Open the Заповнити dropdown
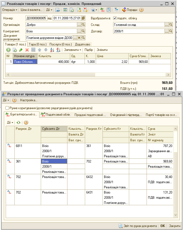Image resolution: width=183 pixels, height=230 pixels. pos(73,50)
